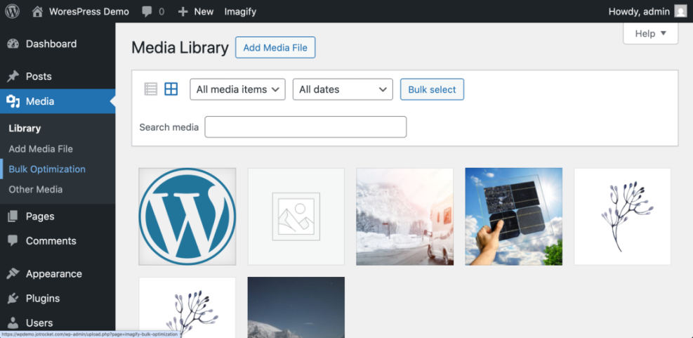Click the Search media label
693x338 pixels.
click(169, 127)
